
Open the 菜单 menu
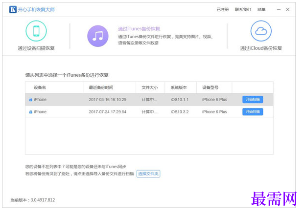click(x=261, y=9)
